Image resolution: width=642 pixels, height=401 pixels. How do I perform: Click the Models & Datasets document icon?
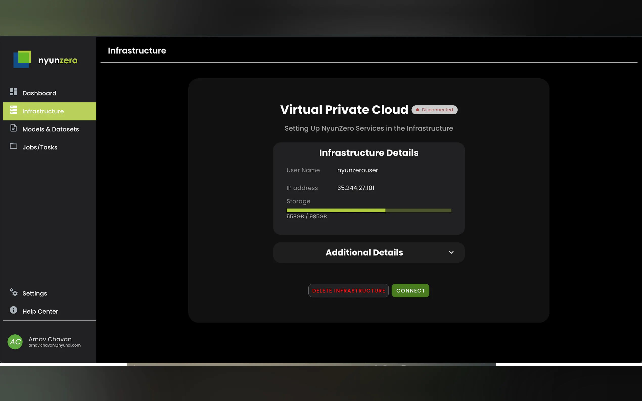[13, 128]
